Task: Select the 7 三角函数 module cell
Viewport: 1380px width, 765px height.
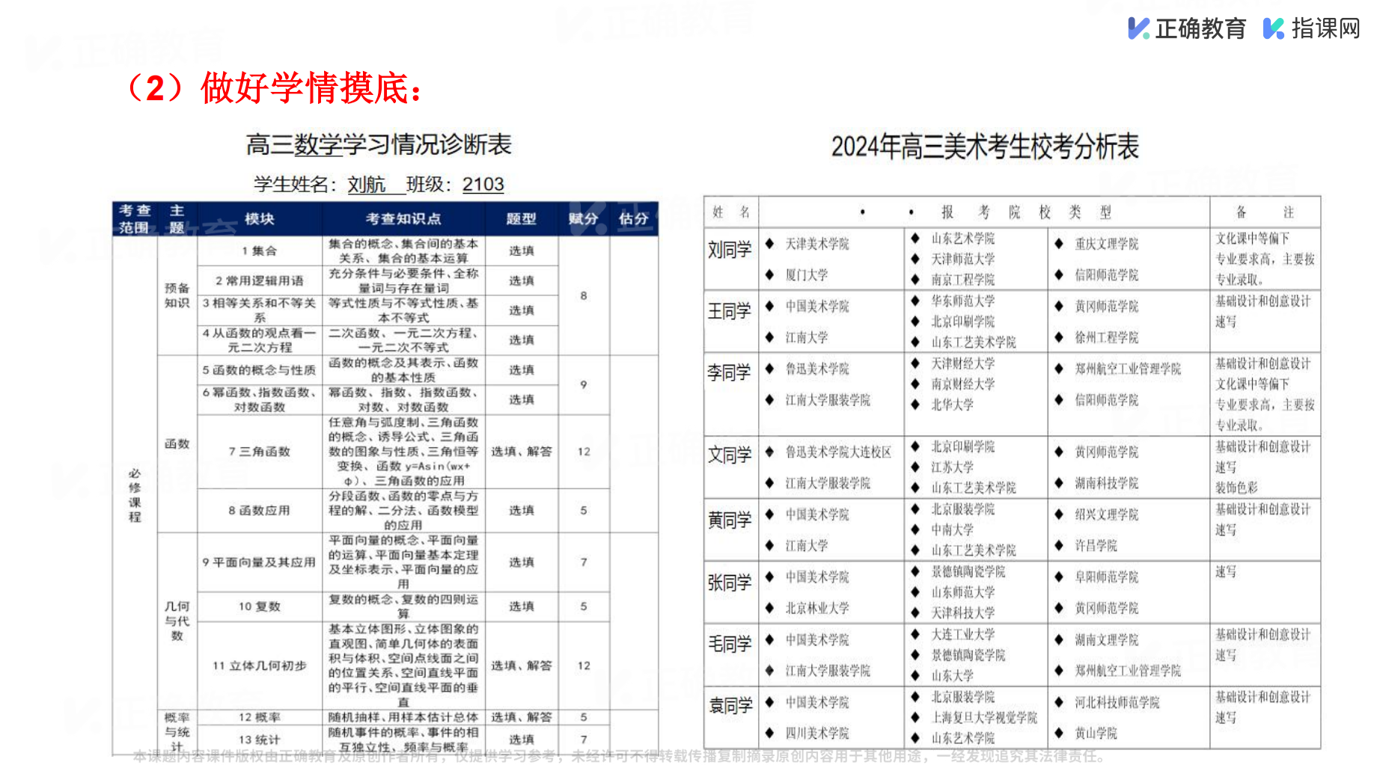Action: (259, 452)
